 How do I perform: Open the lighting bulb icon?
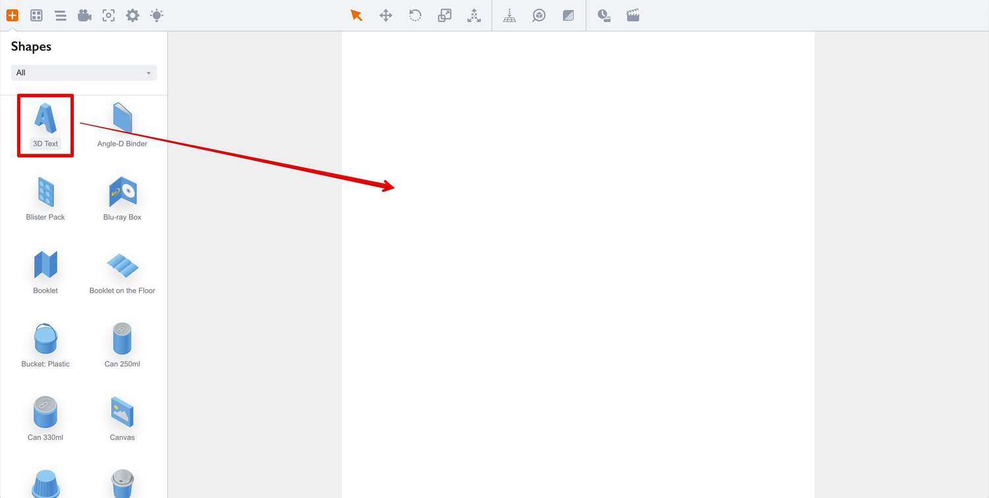click(x=157, y=15)
